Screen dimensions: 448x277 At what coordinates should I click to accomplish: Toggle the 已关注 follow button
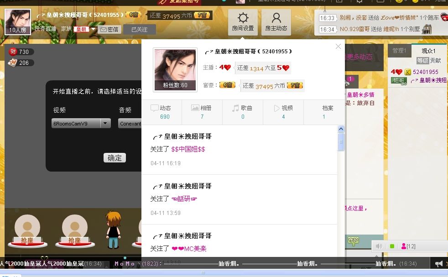(x=139, y=29)
